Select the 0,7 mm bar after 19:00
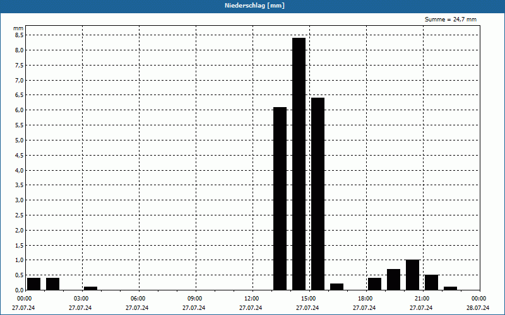505x315 pixels. click(393, 280)
